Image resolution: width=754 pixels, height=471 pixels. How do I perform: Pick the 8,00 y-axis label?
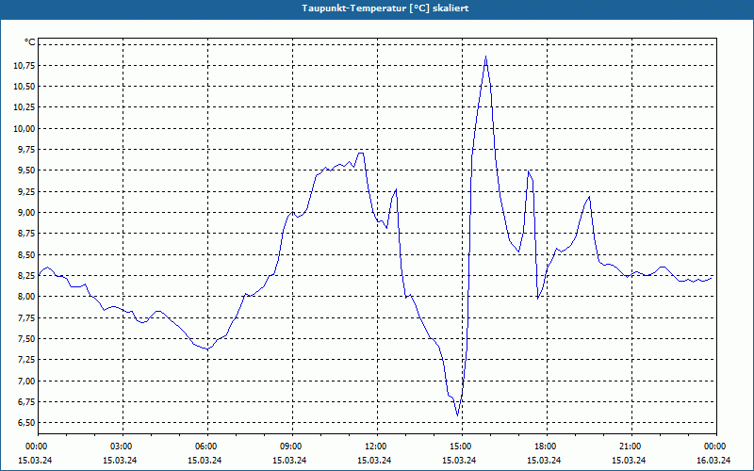click(25, 297)
